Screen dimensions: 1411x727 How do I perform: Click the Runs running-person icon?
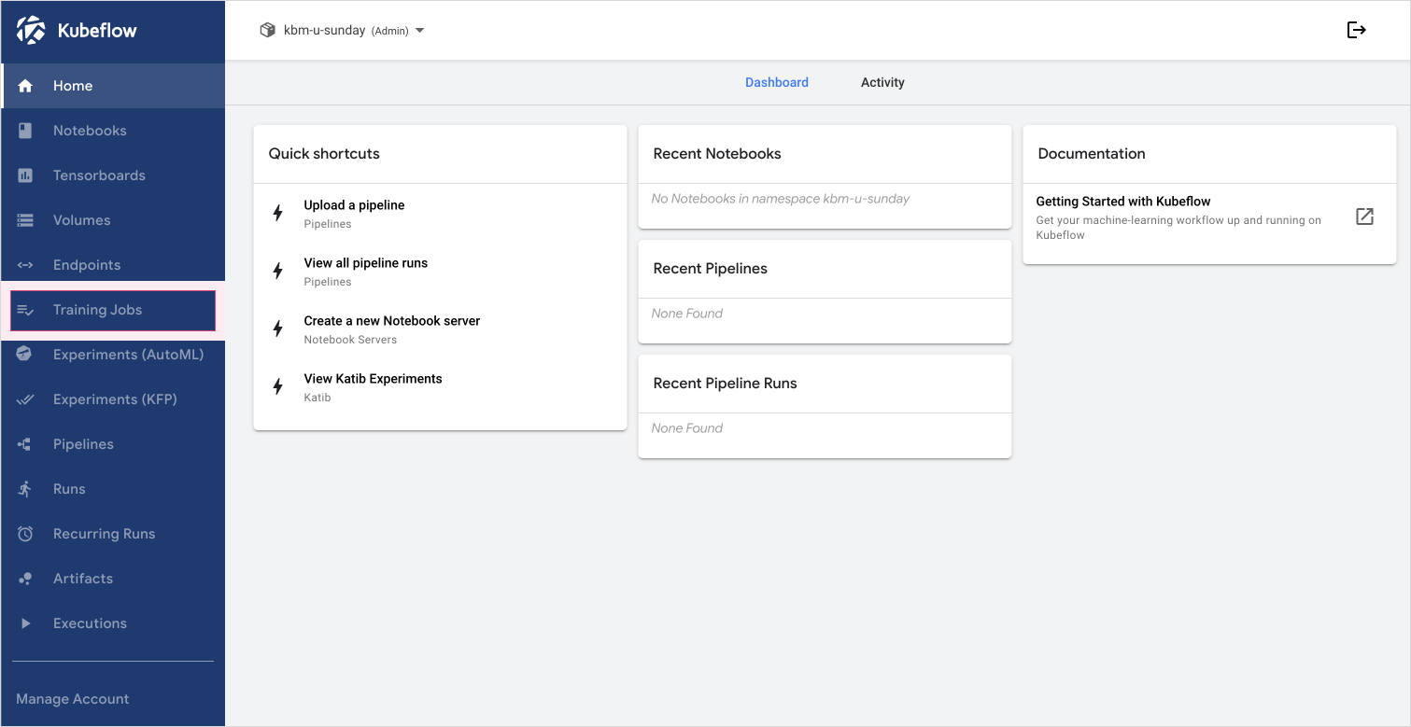click(25, 489)
